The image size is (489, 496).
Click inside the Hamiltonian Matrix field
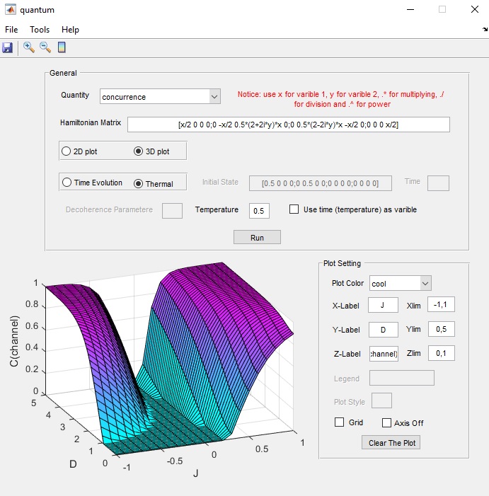pos(289,125)
